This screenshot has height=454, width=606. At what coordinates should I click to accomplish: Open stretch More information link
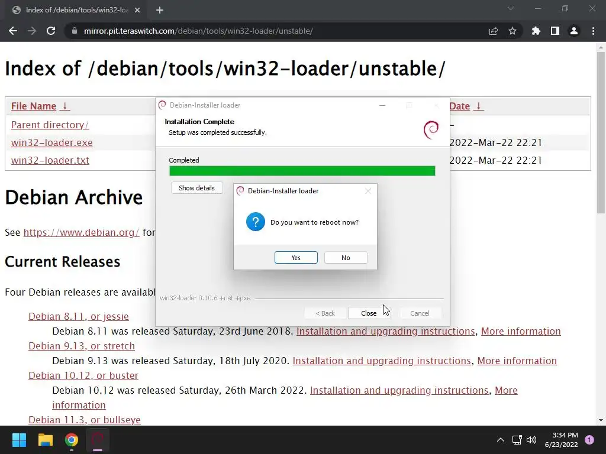(x=517, y=361)
